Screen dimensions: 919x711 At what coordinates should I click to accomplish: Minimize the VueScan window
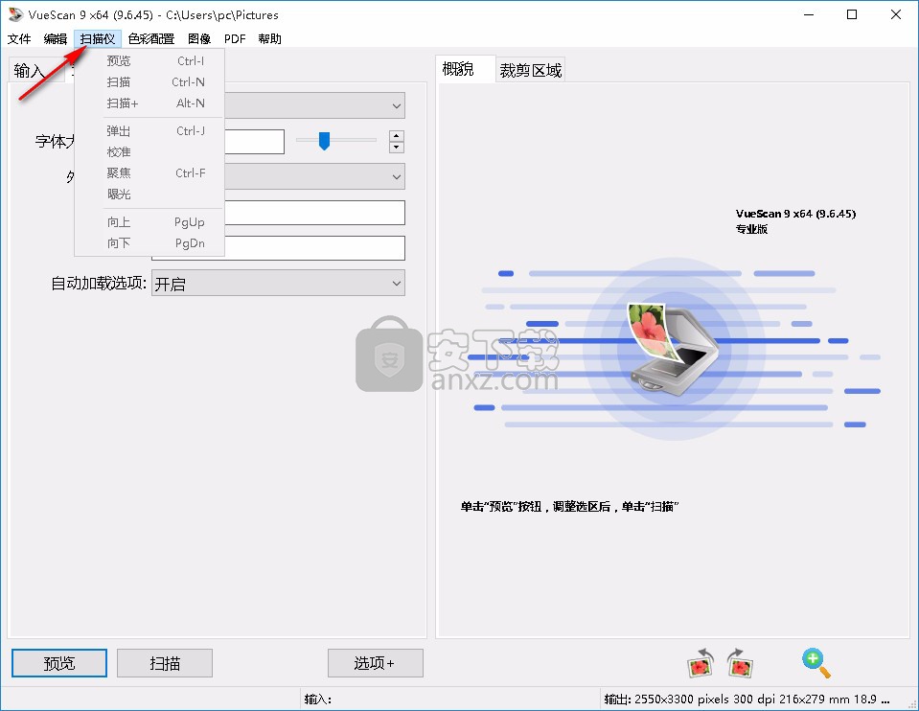point(809,14)
